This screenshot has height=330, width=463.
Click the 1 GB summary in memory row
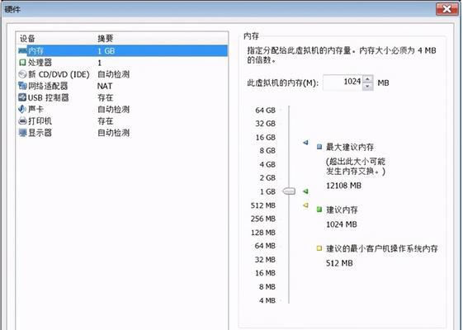106,51
